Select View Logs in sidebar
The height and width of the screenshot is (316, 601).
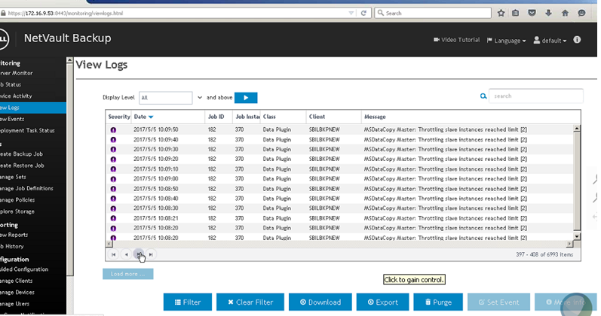pyautogui.click(x=33, y=108)
